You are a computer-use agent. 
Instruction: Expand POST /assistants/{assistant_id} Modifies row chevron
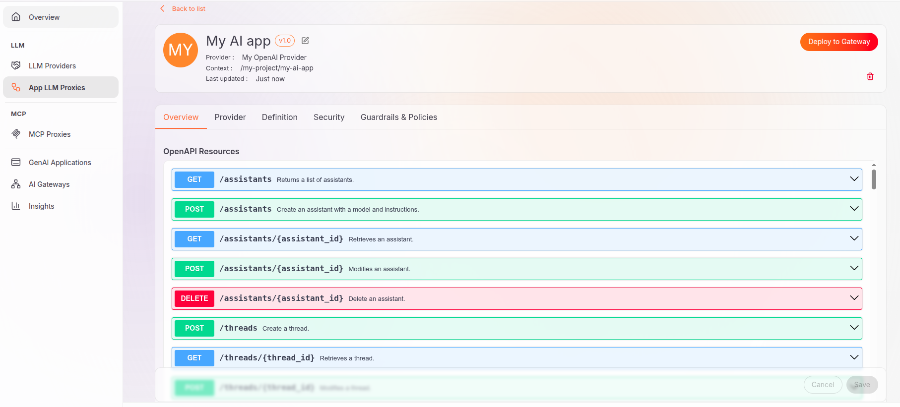[x=854, y=268]
